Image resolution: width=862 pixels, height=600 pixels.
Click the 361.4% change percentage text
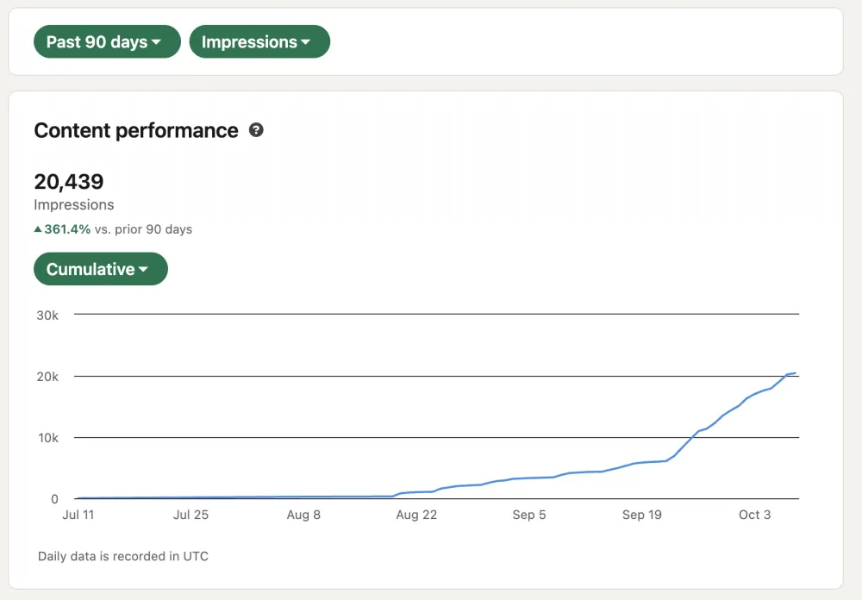tap(66, 229)
